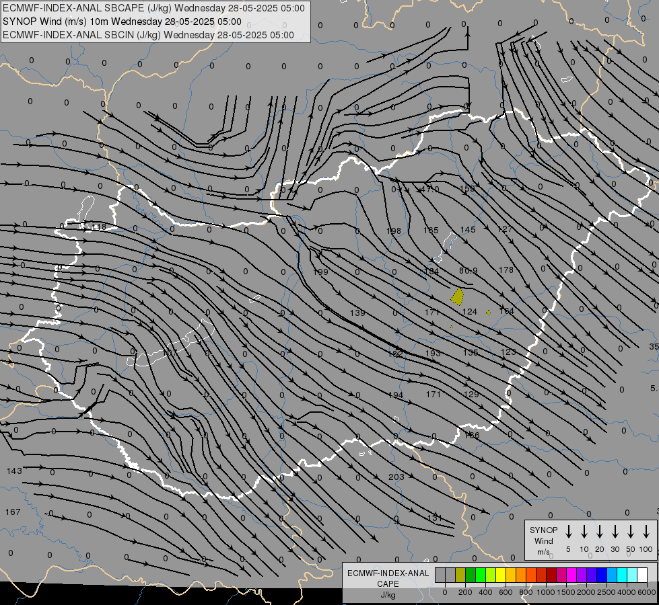This screenshot has width=659, height=605.
Task: Select the pure yellow CAPE legend swatch
Action: click(501, 575)
